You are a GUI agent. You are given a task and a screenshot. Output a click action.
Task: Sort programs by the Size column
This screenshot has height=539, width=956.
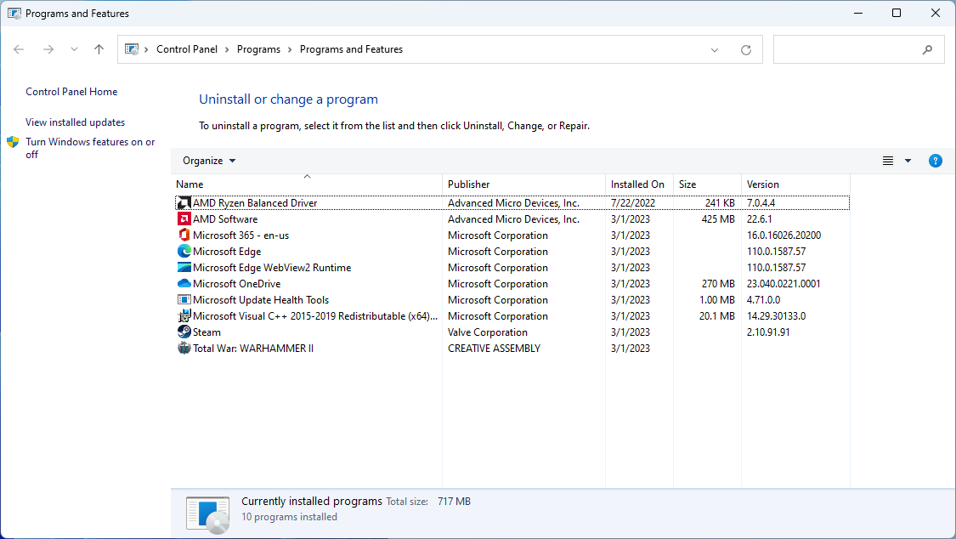[x=687, y=184]
